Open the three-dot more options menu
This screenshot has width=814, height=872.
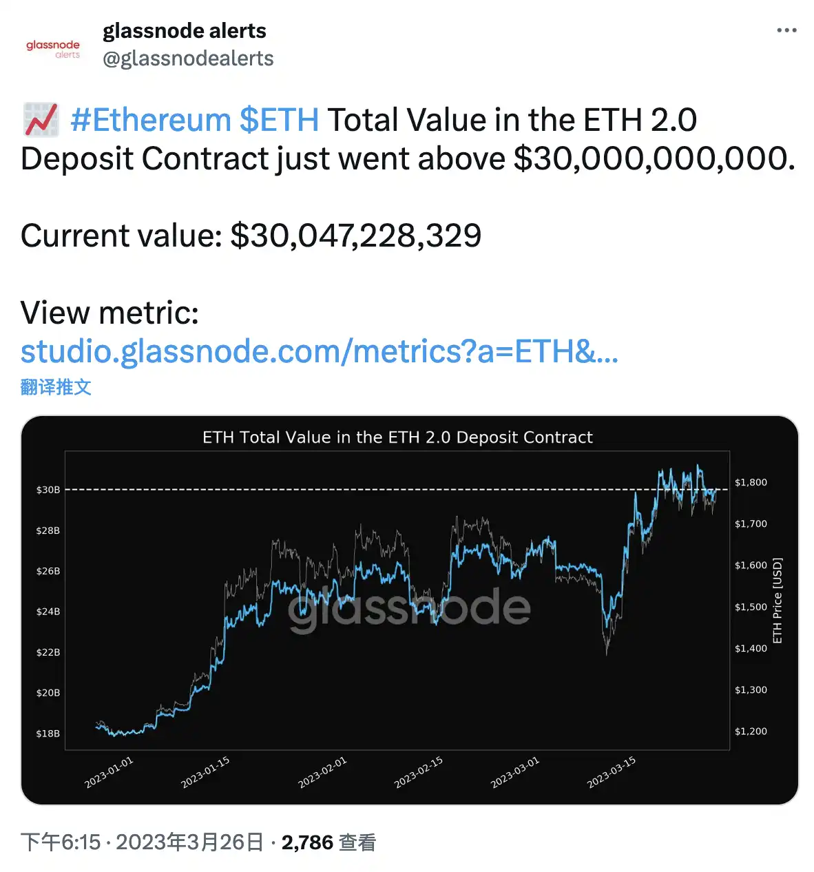(x=786, y=31)
